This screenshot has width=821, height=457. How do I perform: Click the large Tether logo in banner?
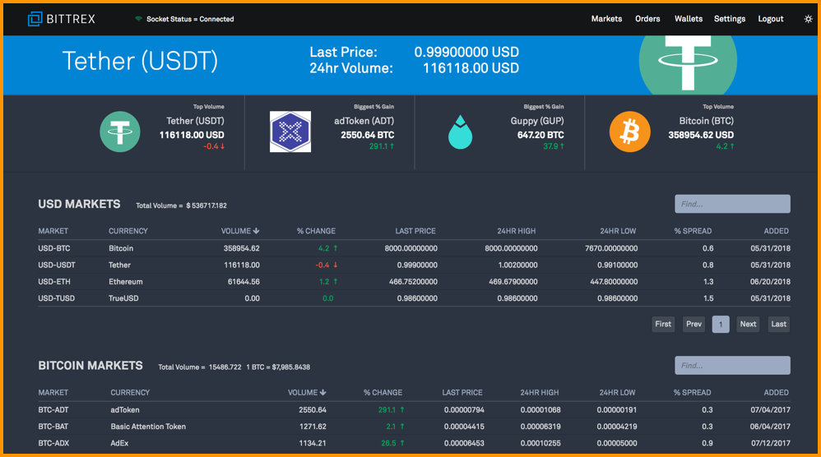click(688, 64)
